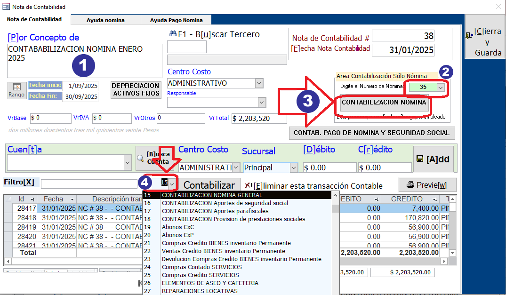Click the CONTABILIZACION NOMINA button
The width and height of the screenshot is (506, 295).
384,103
